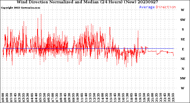Viewport: 190px width, 103px height.
Task: Click the '02:55' time axis label
Action: pos(24,98)
